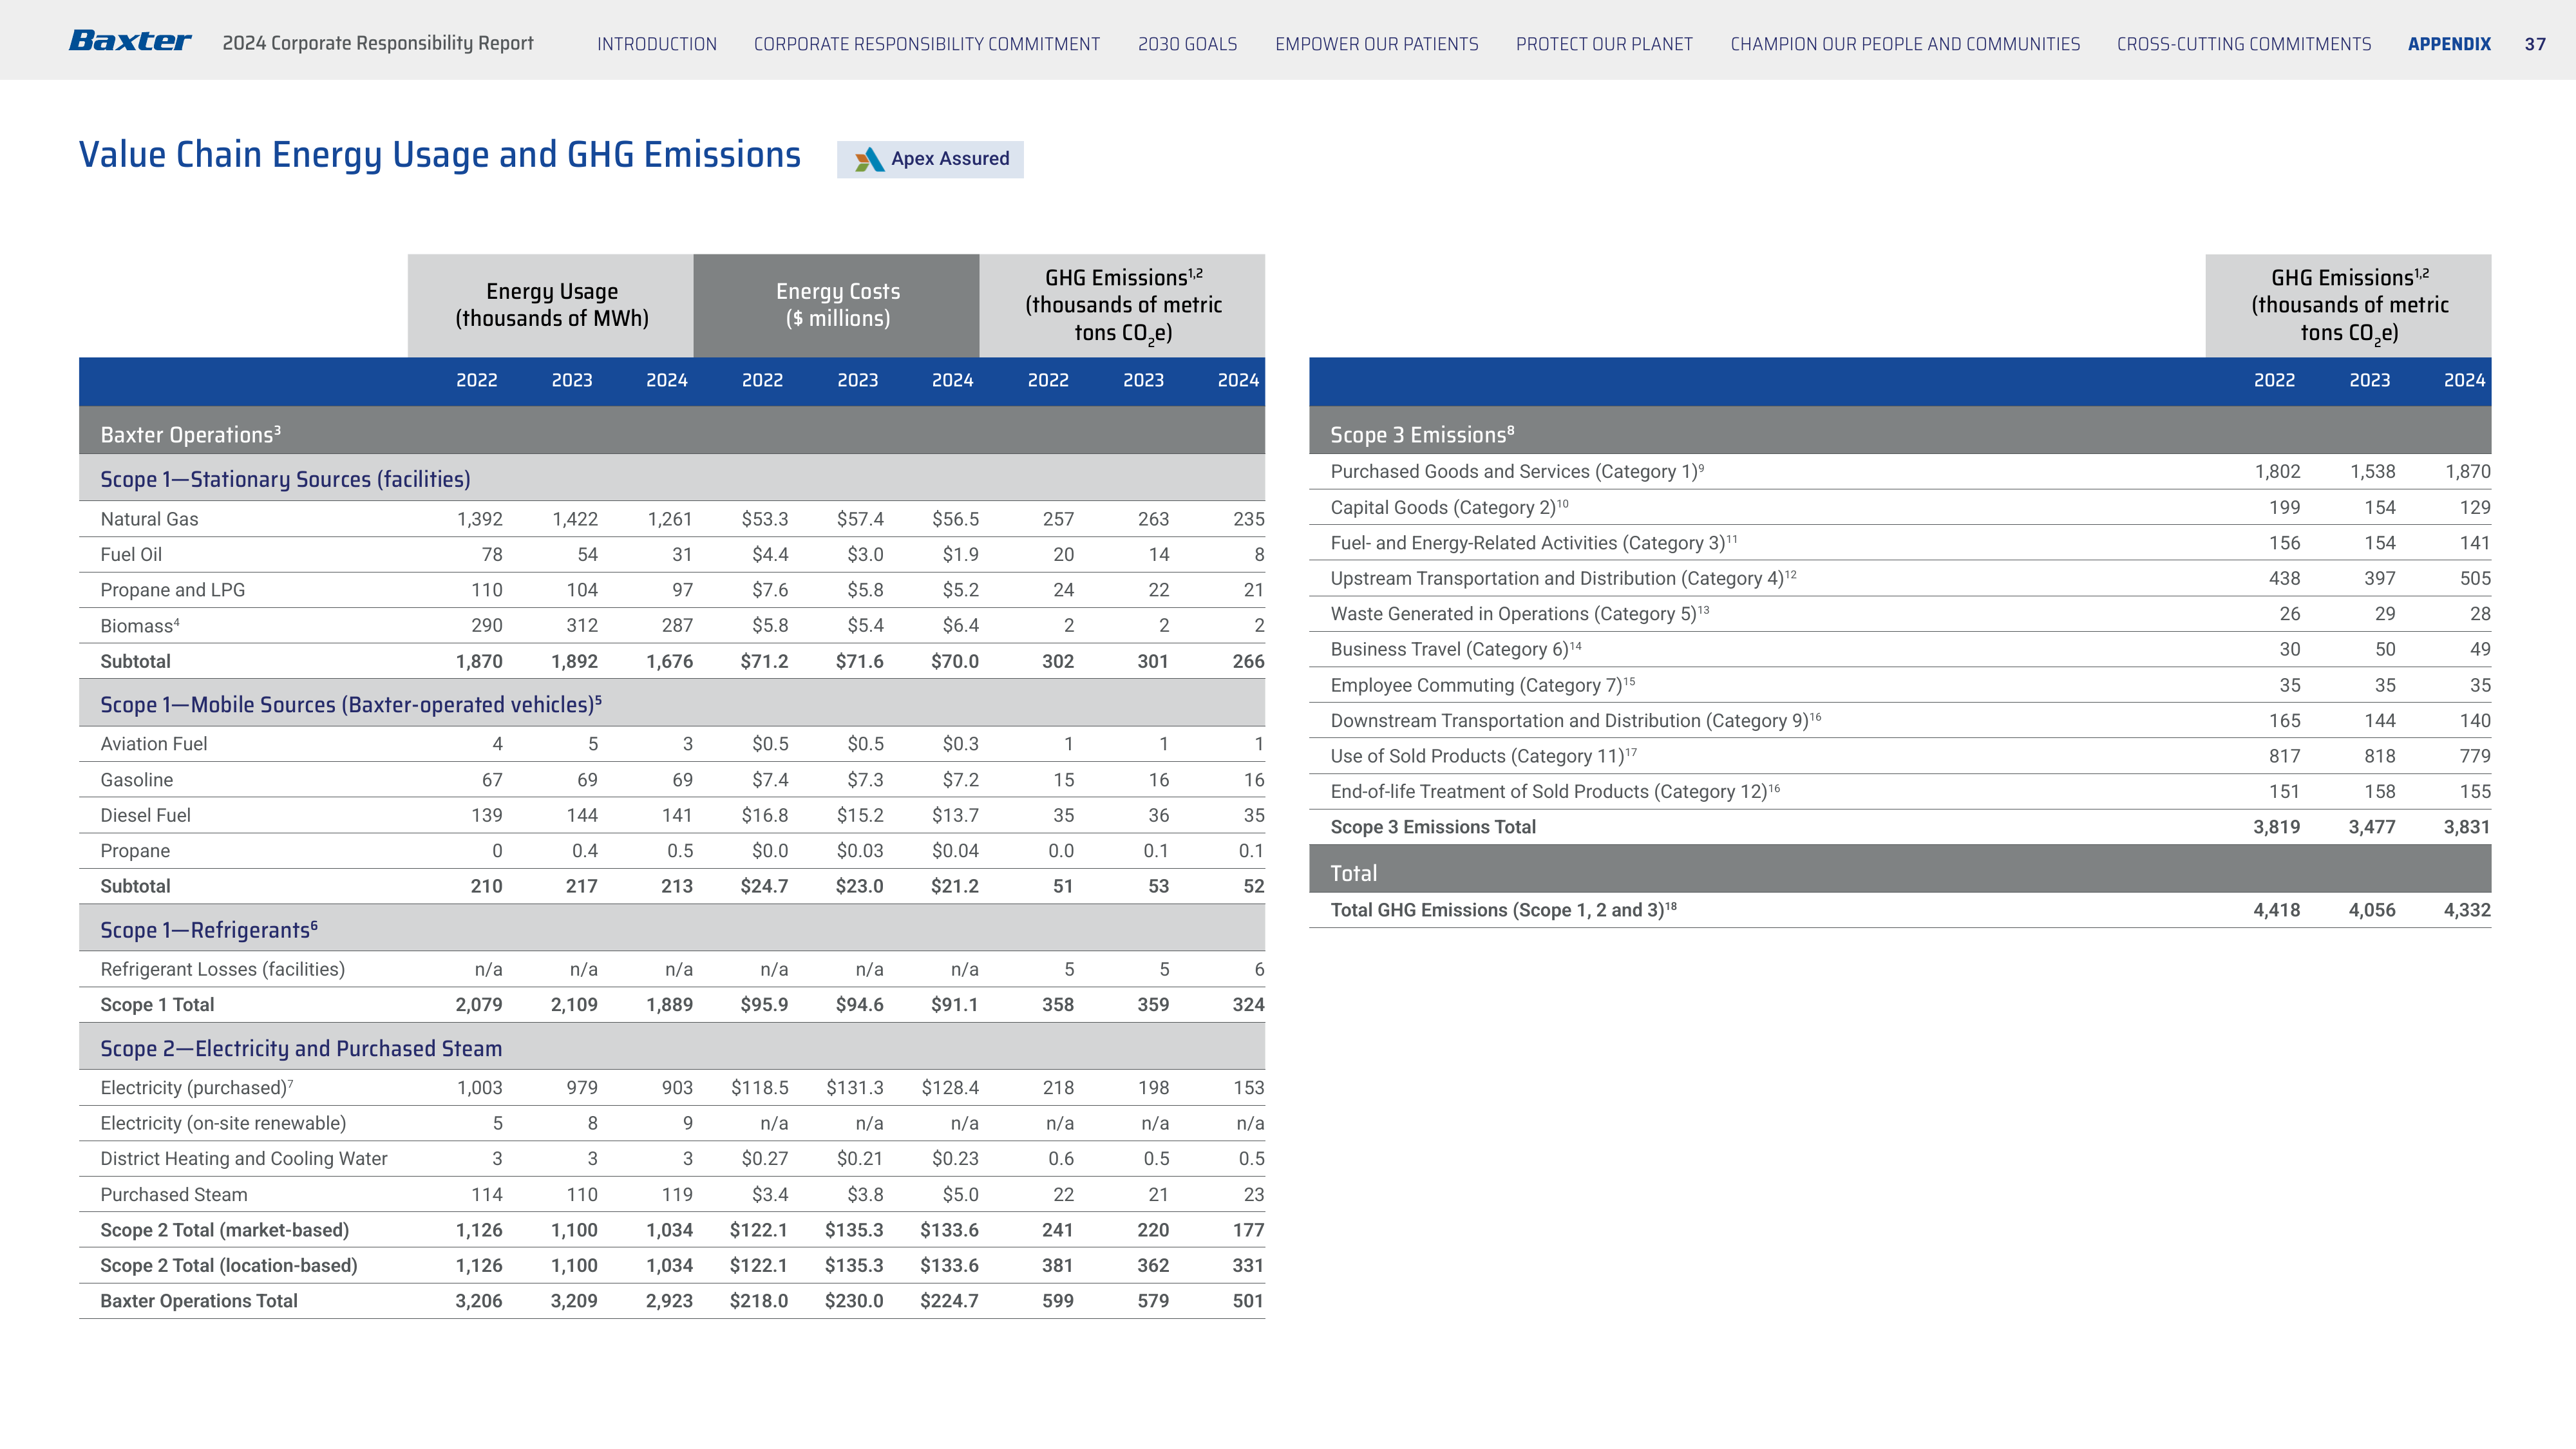Navigate to Empower Our Patients
The width and height of the screenshot is (2576, 1449).
pos(1376,44)
